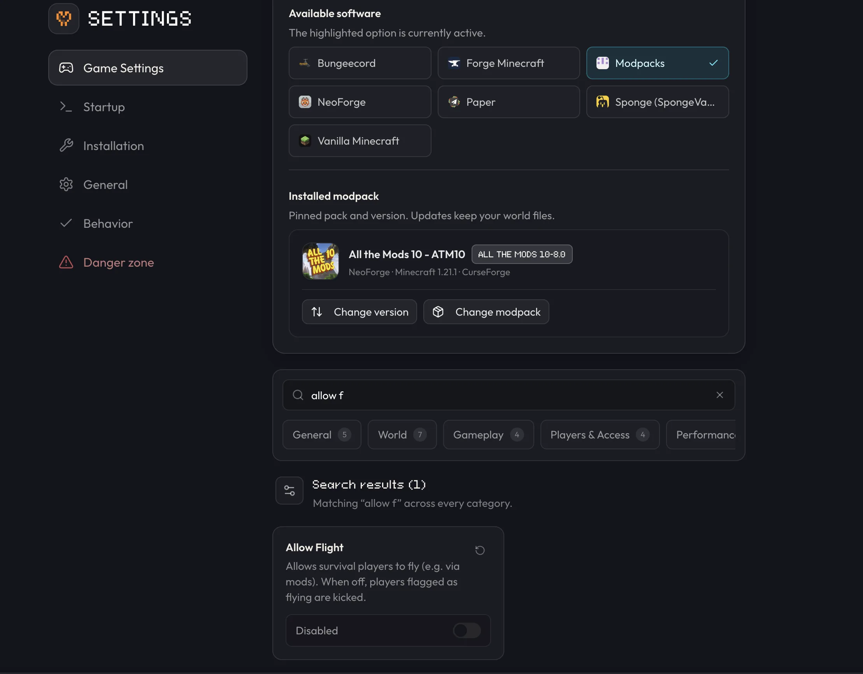
Task: Click the search field containing allow f
Action: pos(509,395)
